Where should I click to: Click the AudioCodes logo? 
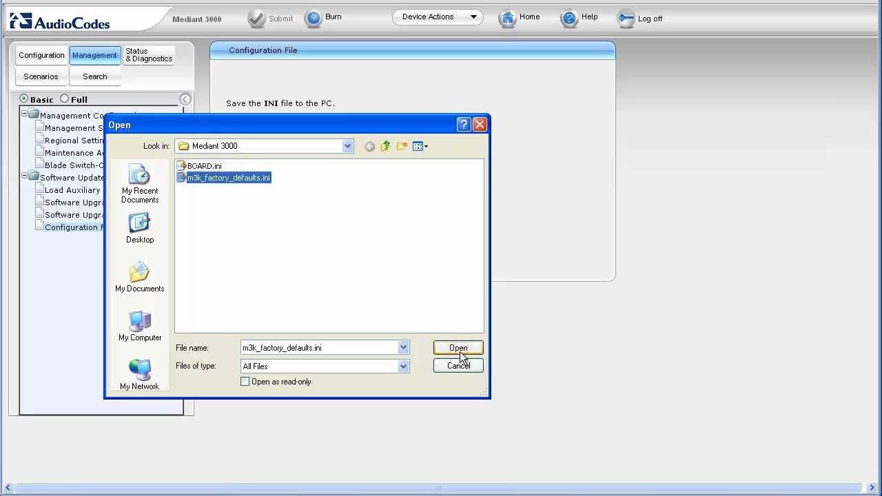pyautogui.click(x=60, y=21)
